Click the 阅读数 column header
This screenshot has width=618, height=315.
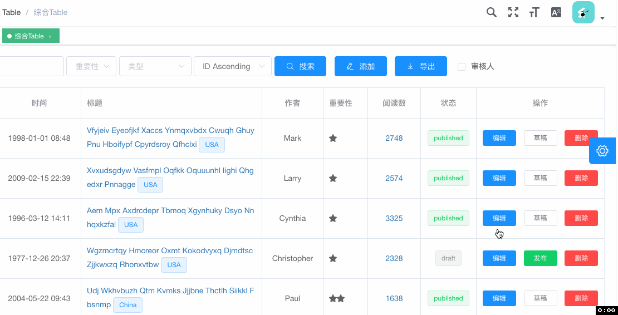coord(394,103)
